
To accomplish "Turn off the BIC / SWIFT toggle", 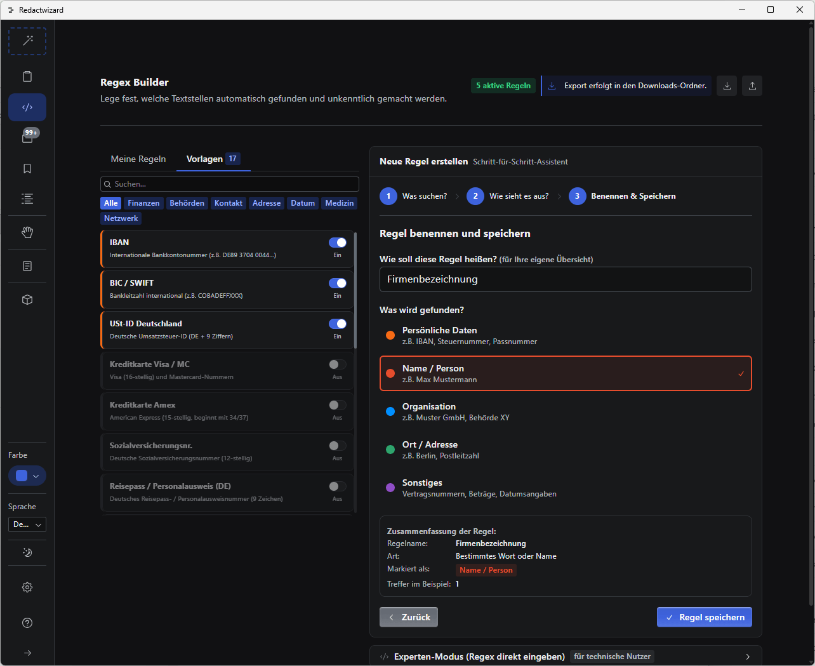I will (338, 283).
